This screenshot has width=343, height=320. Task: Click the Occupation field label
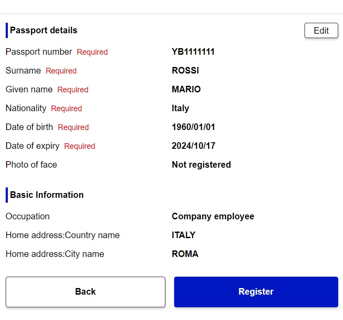point(28,217)
